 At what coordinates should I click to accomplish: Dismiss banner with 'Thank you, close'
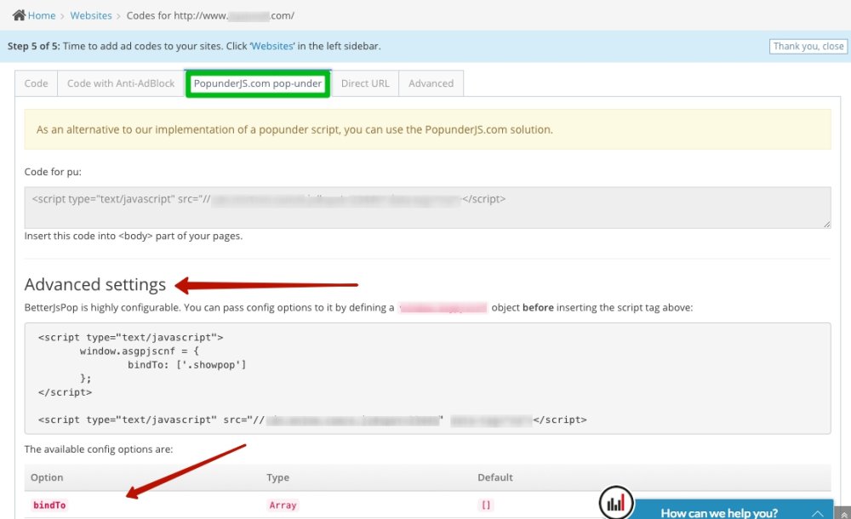click(x=808, y=46)
